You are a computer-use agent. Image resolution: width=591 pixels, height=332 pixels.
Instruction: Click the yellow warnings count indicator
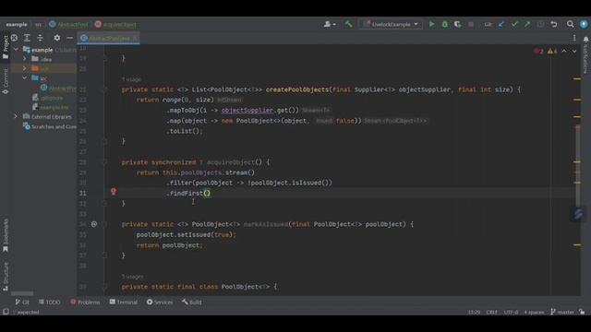click(x=552, y=52)
